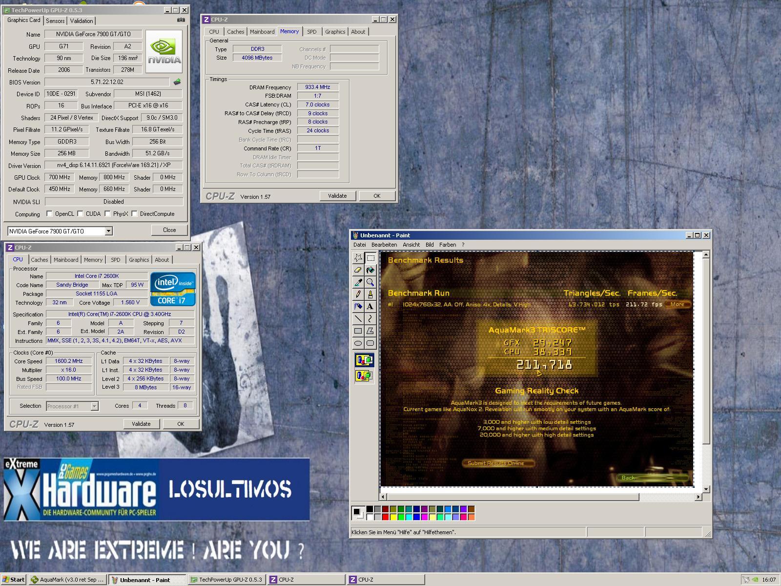Open the Ansicht menu in Paint
This screenshot has width=781, height=586.
coord(411,245)
